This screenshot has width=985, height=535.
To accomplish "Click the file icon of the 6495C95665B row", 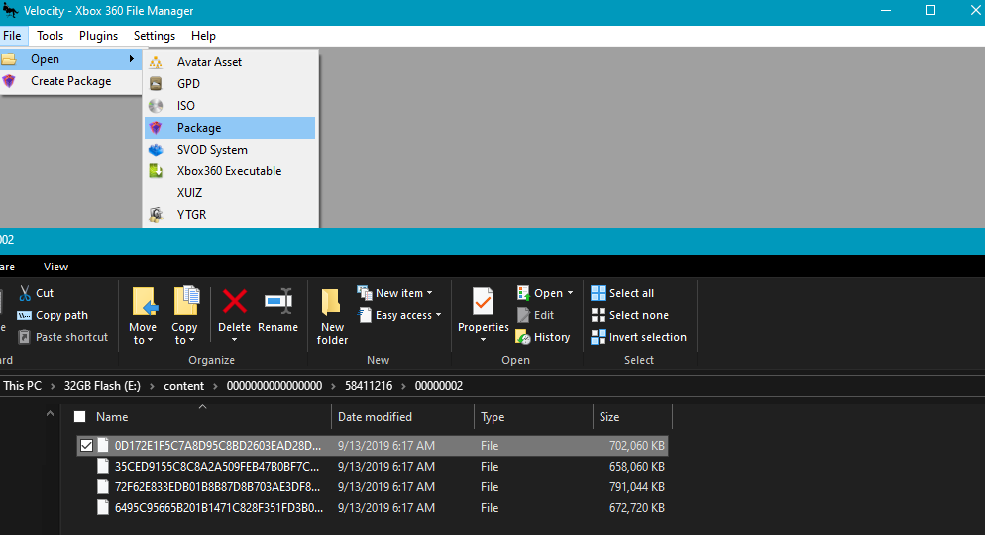I will (x=103, y=508).
